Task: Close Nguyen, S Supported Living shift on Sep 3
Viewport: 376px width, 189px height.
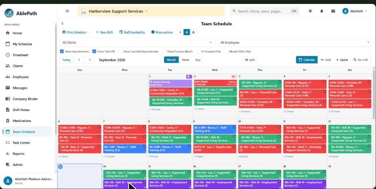Action: [x=279, y=82]
